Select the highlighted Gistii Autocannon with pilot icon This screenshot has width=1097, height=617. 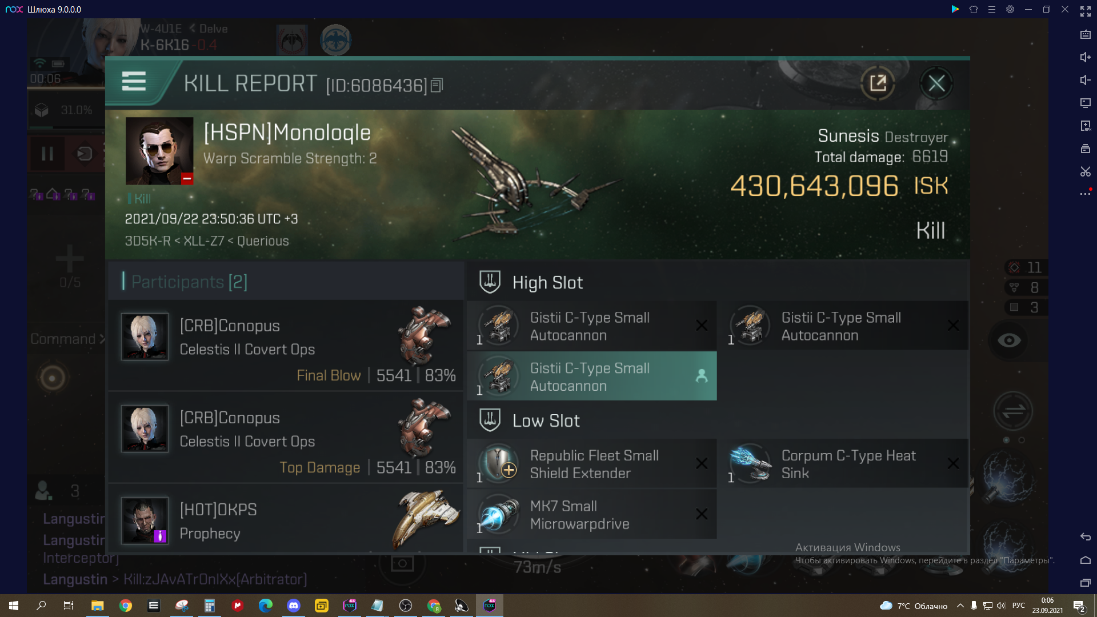592,376
